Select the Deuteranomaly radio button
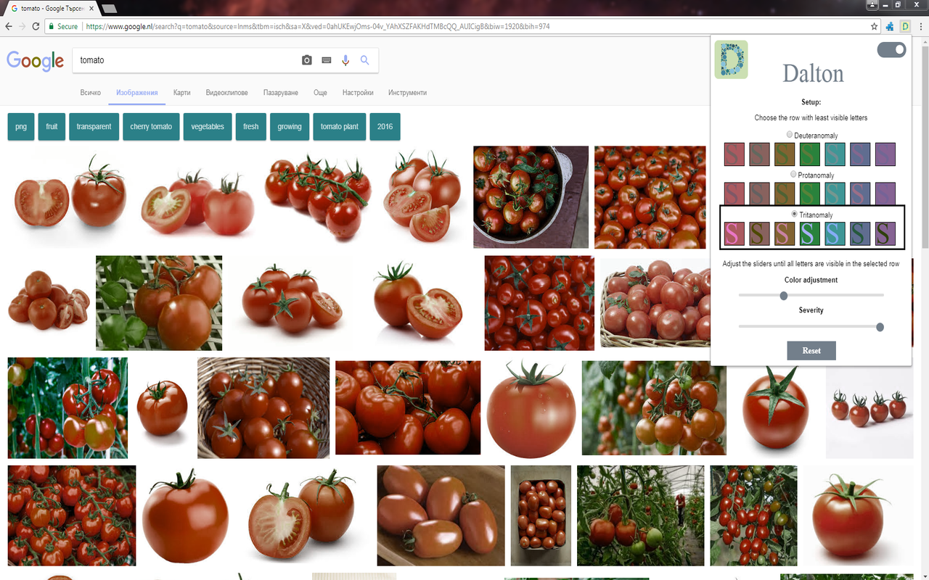Viewport: 929px width, 580px height. click(790, 135)
